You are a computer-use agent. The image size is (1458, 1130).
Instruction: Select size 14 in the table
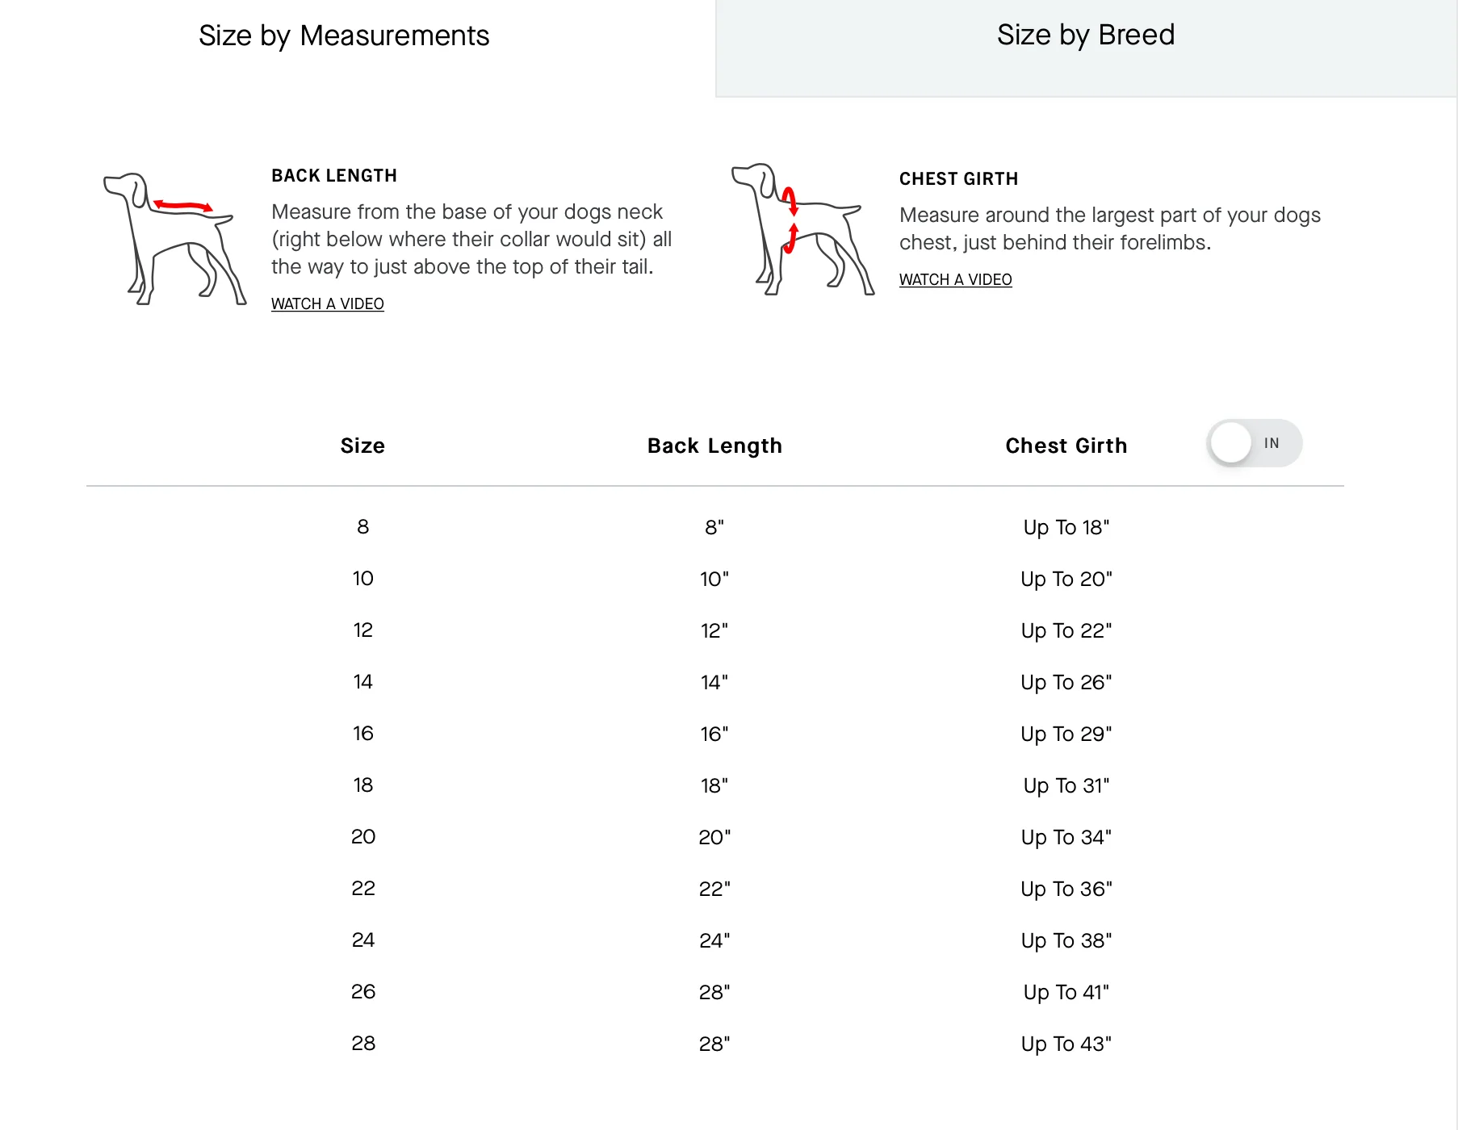pyautogui.click(x=363, y=682)
